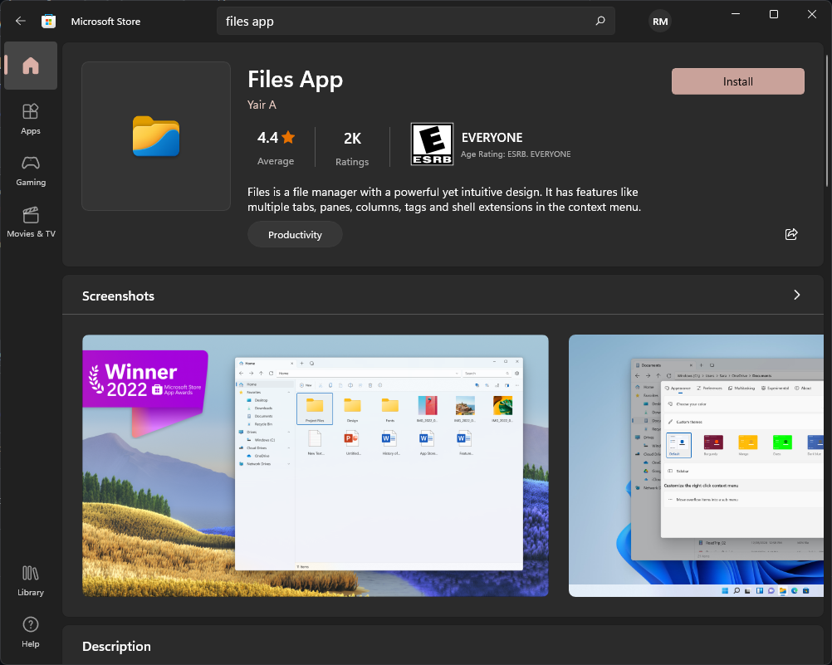Click the 4.4 Average rating

tap(276, 147)
